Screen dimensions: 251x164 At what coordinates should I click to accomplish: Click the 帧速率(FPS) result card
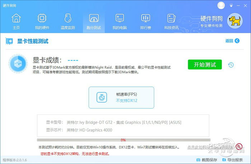pyautogui.click(x=121, y=98)
